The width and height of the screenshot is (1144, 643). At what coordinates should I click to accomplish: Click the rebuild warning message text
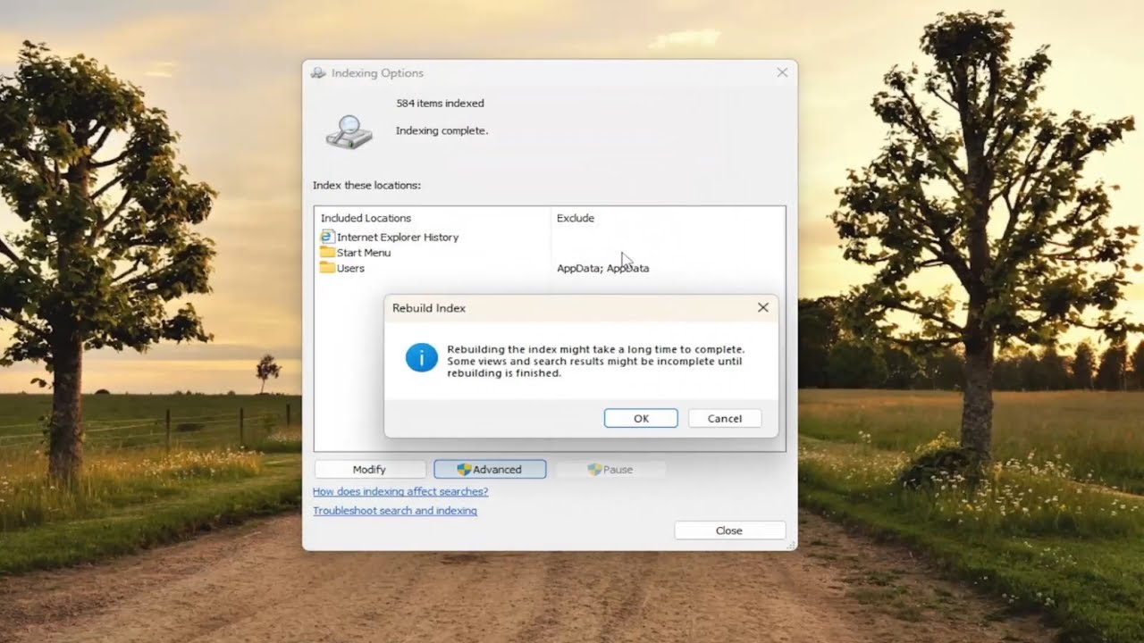tap(595, 361)
